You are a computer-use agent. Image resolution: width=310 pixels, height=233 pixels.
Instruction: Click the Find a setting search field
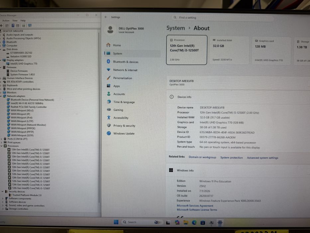coord(222,18)
